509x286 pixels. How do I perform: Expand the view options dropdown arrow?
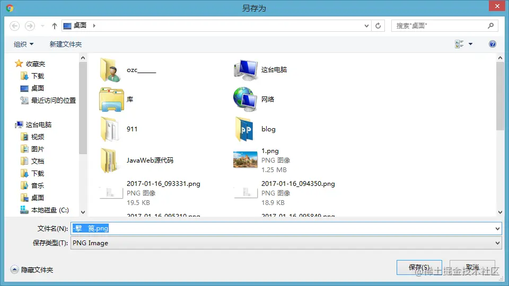(470, 44)
